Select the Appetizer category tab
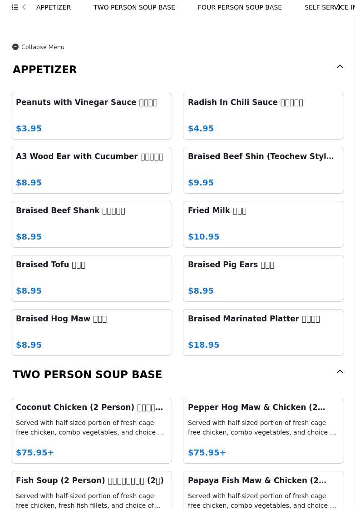355x510 pixels. tap(54, 7)
